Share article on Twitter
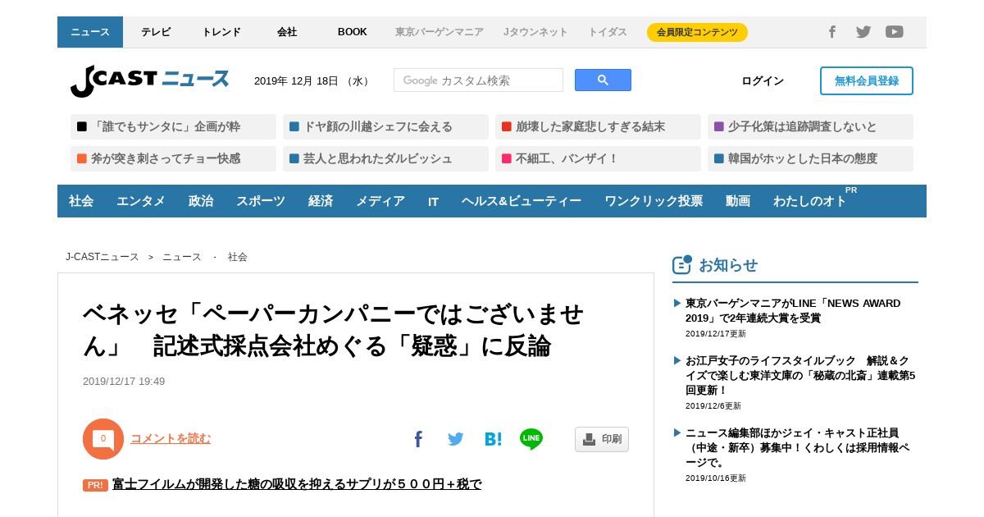The height and width of the screenshot is (517, 984). [456, 439]
